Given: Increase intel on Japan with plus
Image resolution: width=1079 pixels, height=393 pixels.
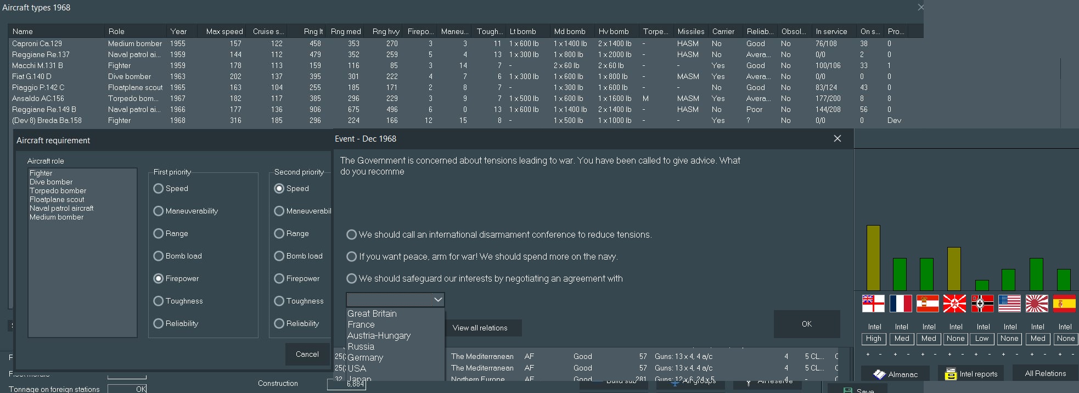Looking at the screenshot, I should coord(1032,354).
